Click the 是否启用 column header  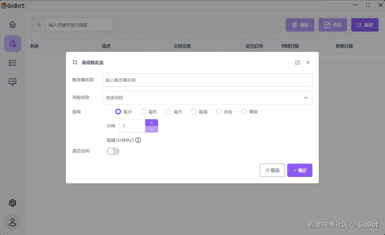[x=255, y=46]
